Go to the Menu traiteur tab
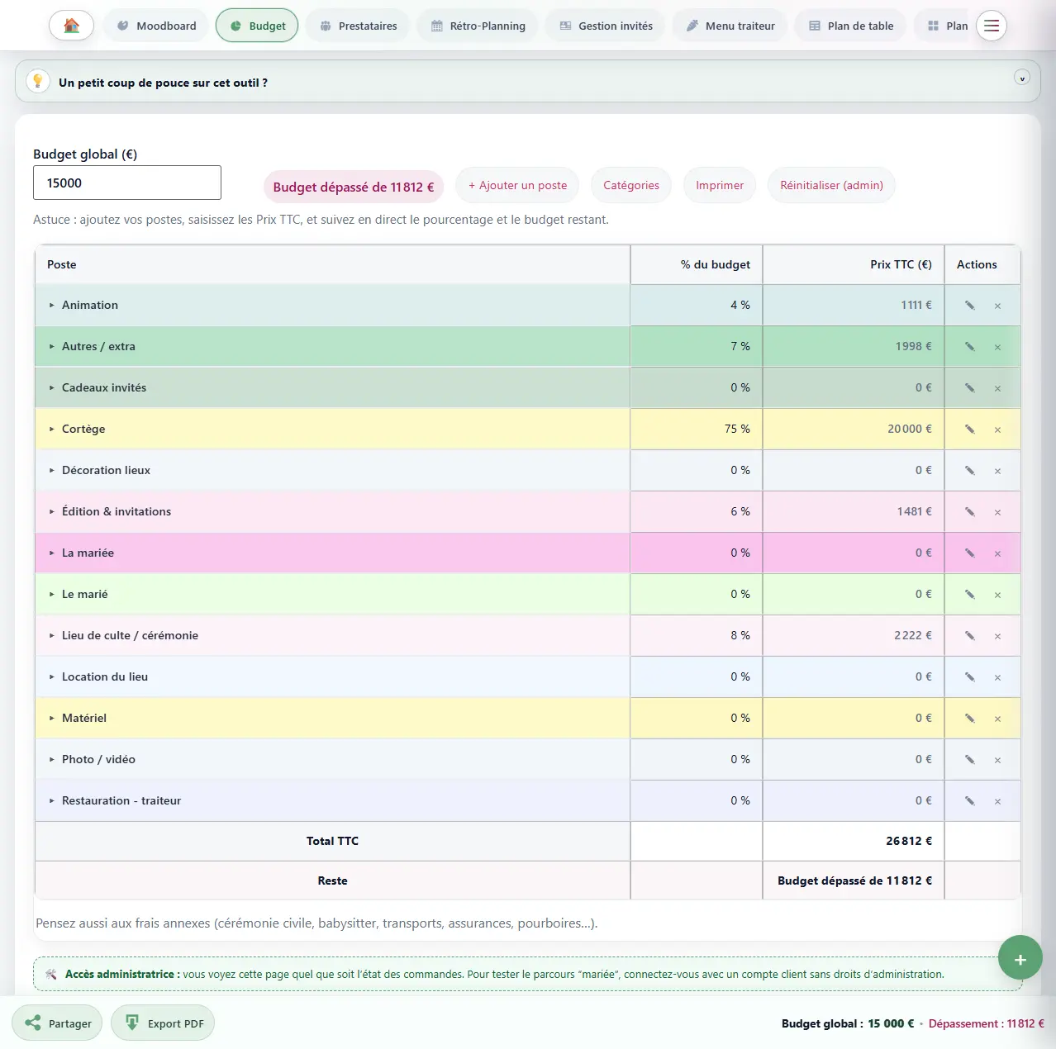 (x=730, y=26)
